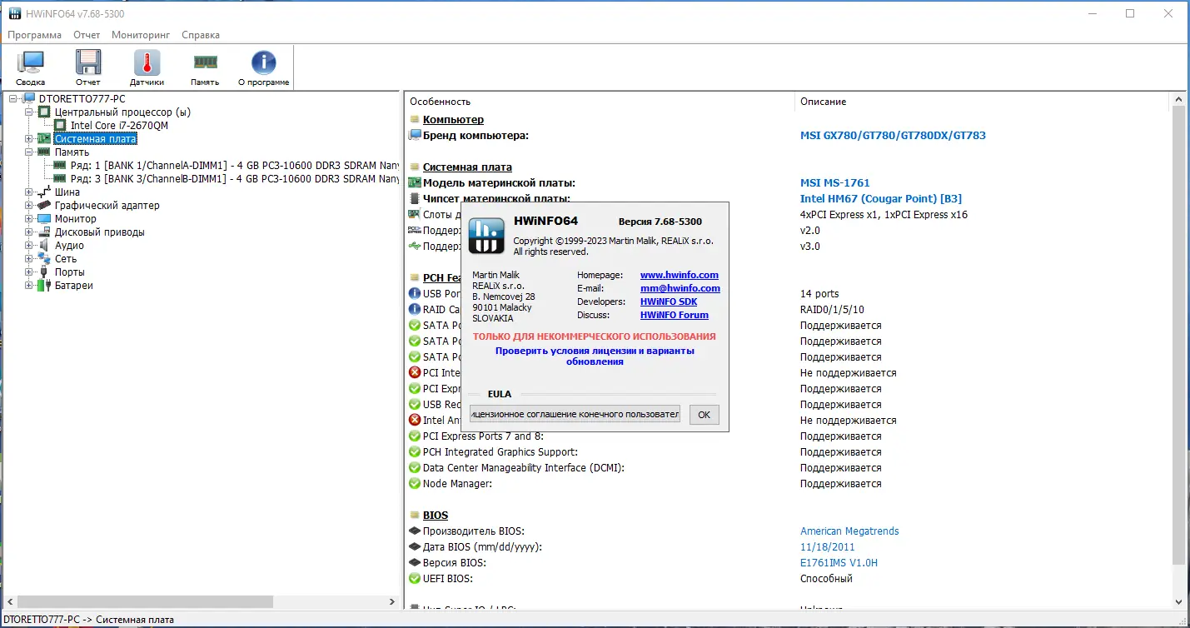Screen dimensions: 1190x628
Task: Click the computer icon beside Бренд компьютера
Action: point(415,136)
